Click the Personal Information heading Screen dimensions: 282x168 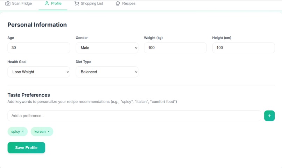(37, 25)
